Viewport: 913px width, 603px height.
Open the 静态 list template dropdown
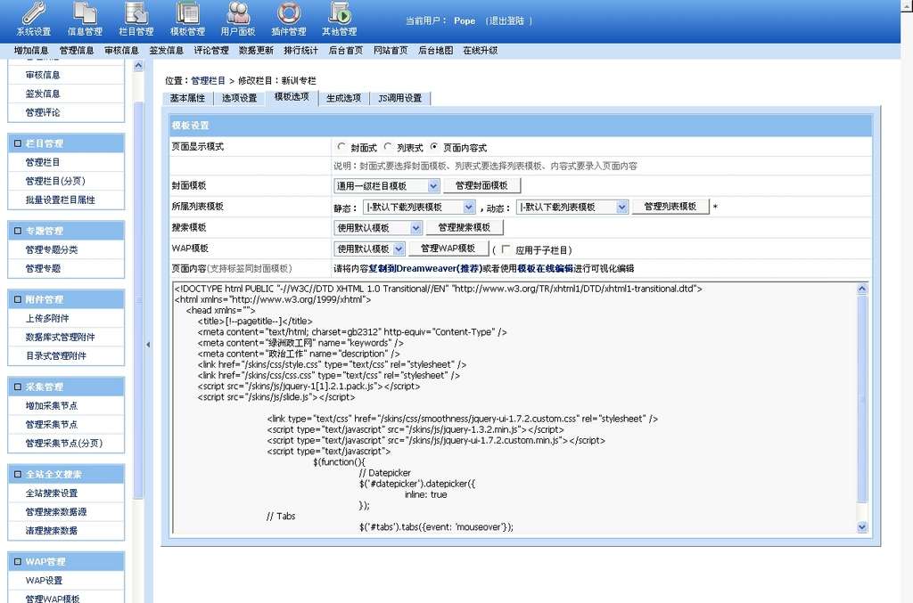(x=419, y=207)
